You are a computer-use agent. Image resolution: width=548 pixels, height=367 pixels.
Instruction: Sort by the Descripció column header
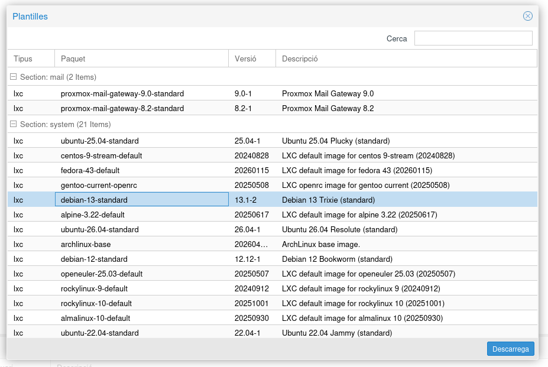pos(406,59)
